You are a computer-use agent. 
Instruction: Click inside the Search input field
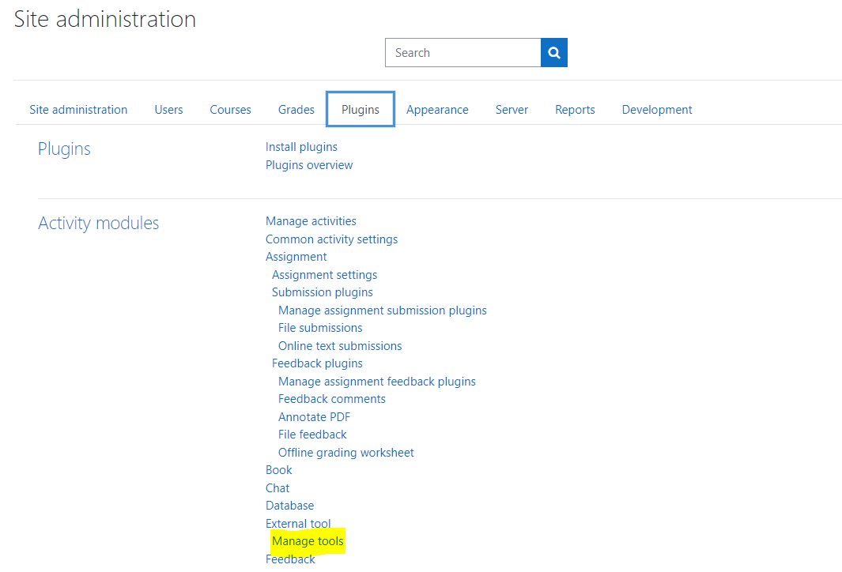click(463, 53)
